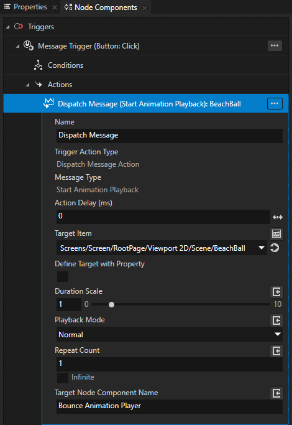This screenshot has width=292, height=425.
Task: Click the Duration Scale bind property icon
Action: tap(276, 292)
